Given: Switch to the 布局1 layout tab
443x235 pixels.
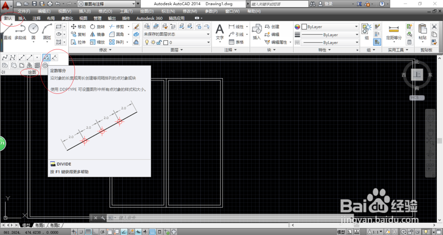Looking at the screenshot, I should (40, 225).
